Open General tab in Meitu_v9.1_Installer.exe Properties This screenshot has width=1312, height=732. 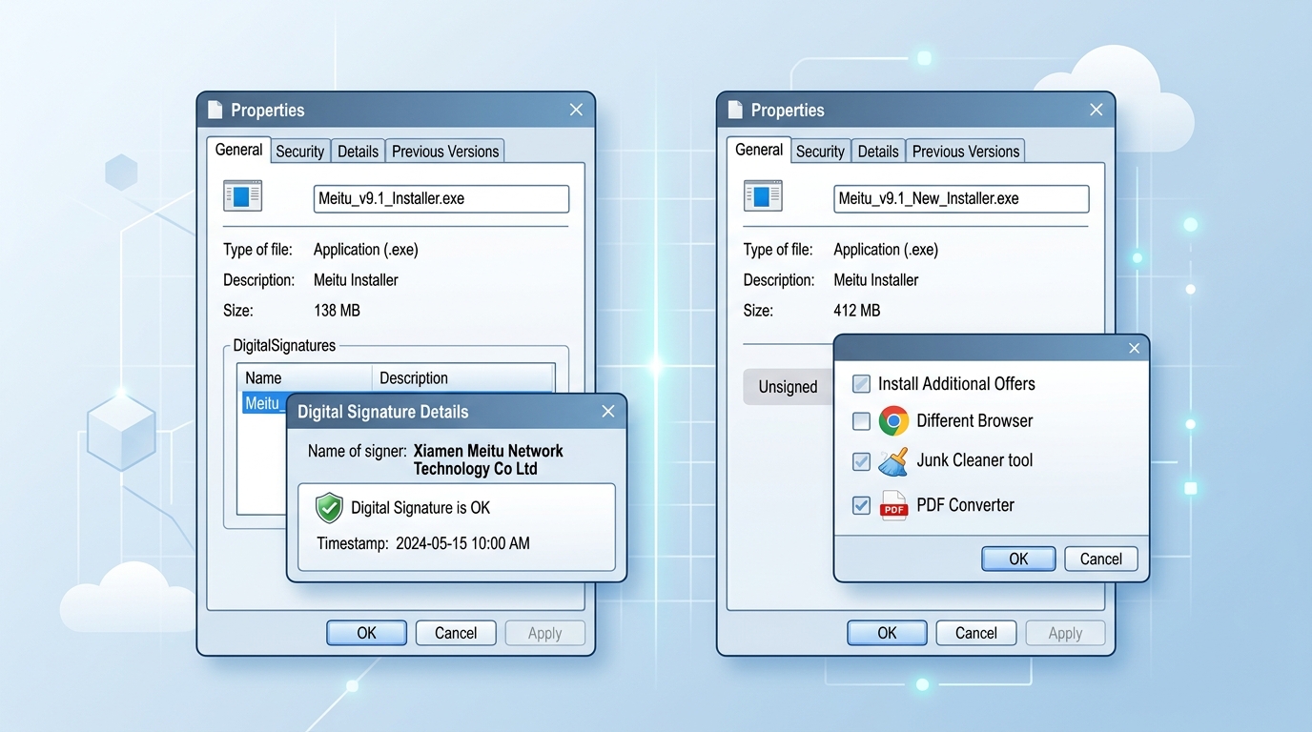[x=238, y=150]
